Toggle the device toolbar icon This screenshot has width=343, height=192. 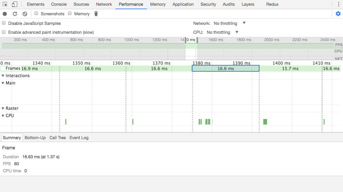click(14, 4)
